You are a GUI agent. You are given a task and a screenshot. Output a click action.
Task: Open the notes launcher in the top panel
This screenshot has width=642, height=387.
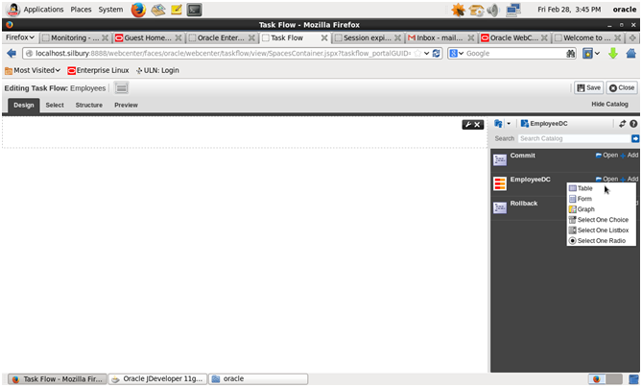(177, 10)
